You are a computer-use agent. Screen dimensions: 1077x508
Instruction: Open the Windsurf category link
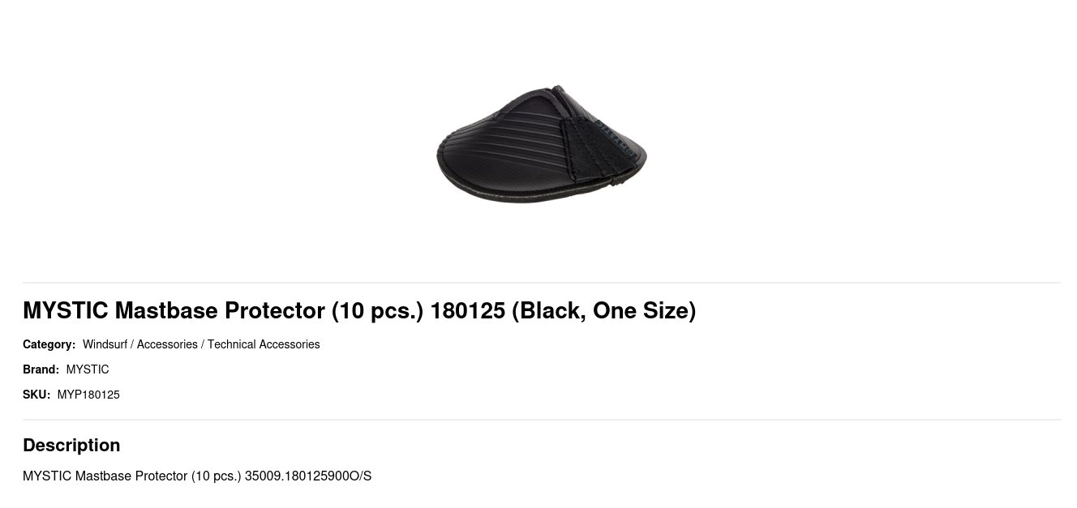coord(105,344)
